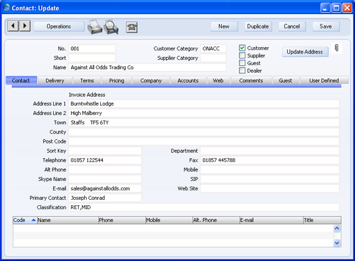Viewport: 355px width, 261px height.
Task: Open the User Defined tab
Action: point(324,81)
